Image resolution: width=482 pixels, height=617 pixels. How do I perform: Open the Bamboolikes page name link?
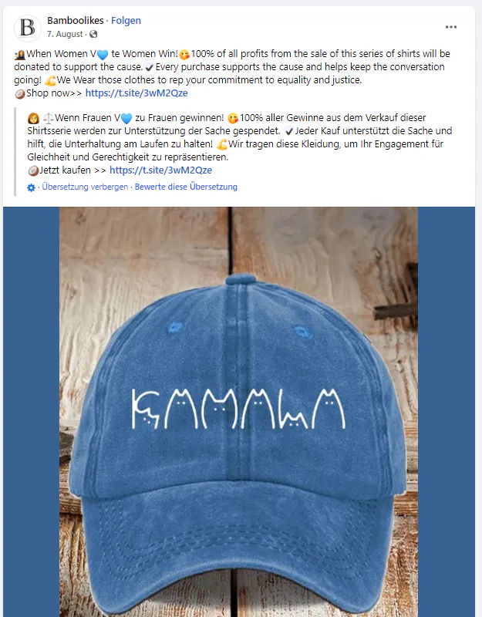click(76, 20)
